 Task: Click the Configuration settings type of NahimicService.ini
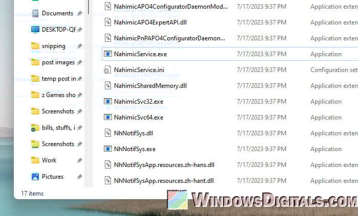tap(334, 70)
